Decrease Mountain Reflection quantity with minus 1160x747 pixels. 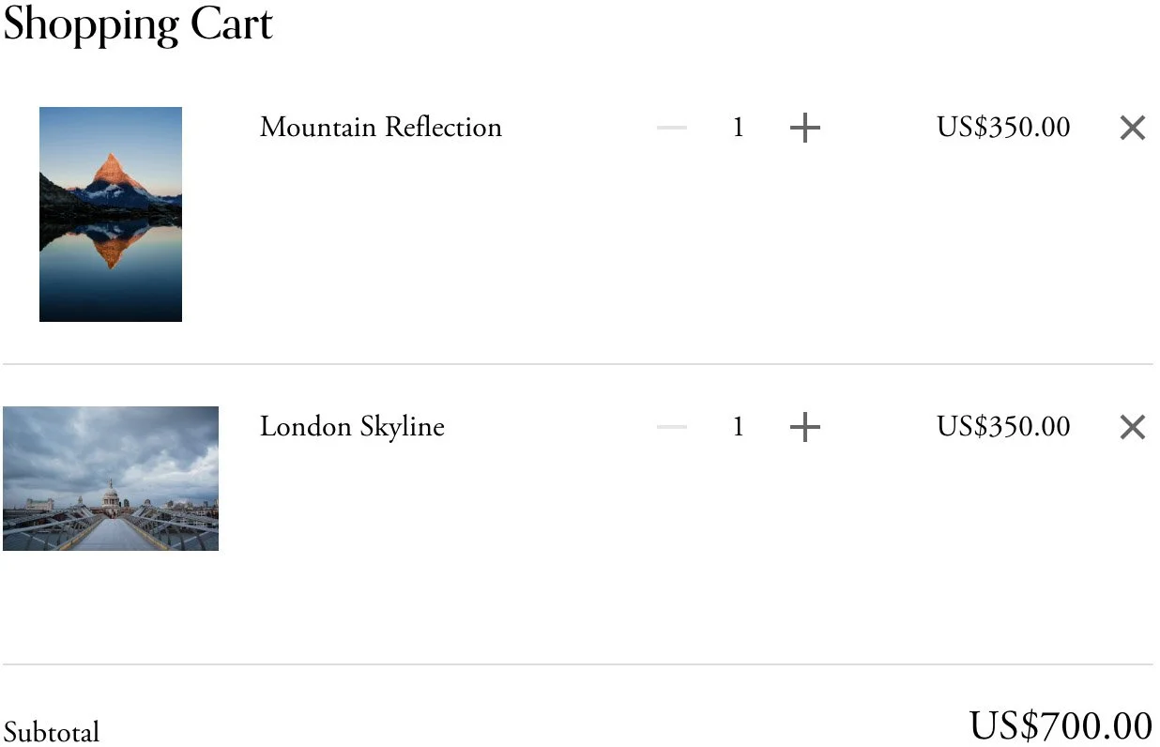[x=672, y=128]
